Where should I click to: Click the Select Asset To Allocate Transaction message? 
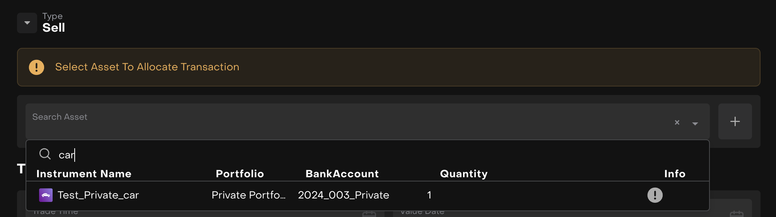pyautogui.click(x=147, y=67)
